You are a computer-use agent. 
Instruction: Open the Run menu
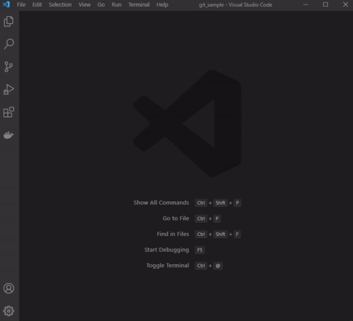116,5
